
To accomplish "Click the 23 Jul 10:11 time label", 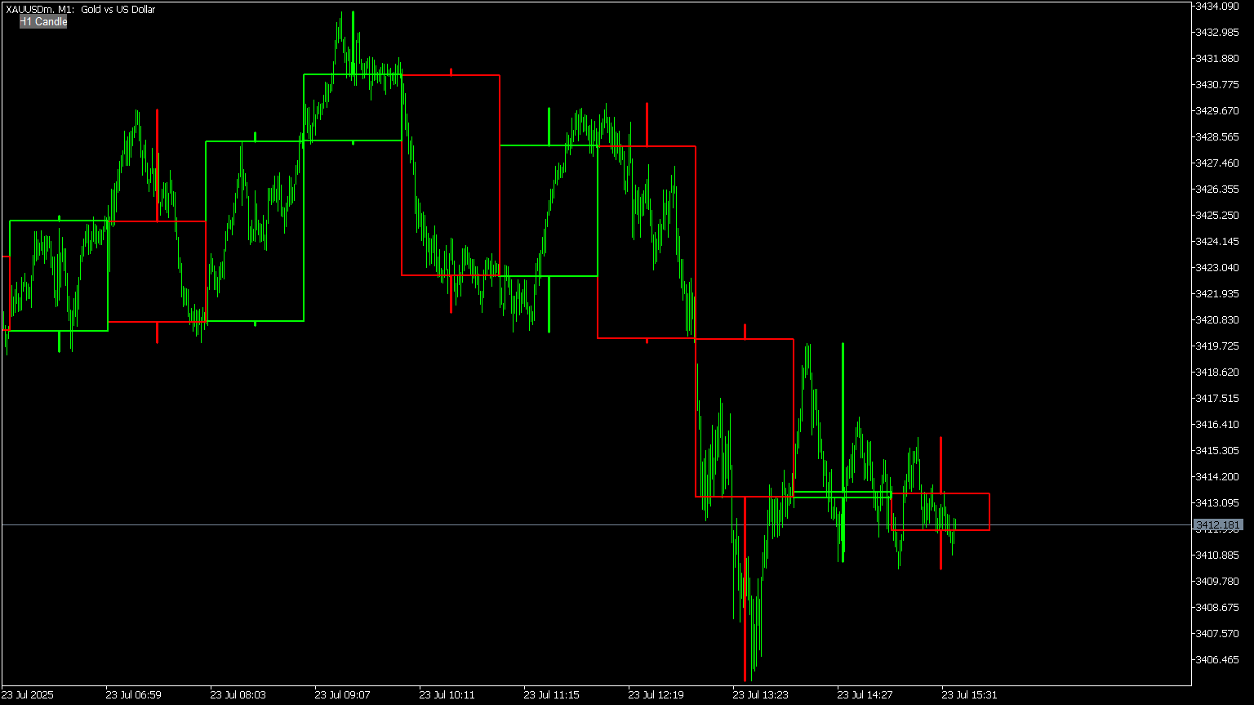I will [x=447, y=695].
